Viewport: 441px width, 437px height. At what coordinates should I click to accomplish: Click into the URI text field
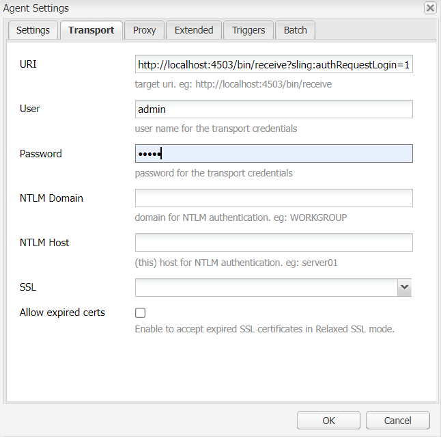click(273, 65)
